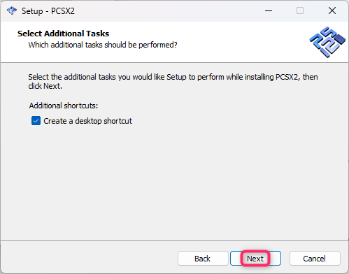The width and height of the screenshot is (349, 274).
Task: Proceed by clicking the Next button
Action: [255, 259]
